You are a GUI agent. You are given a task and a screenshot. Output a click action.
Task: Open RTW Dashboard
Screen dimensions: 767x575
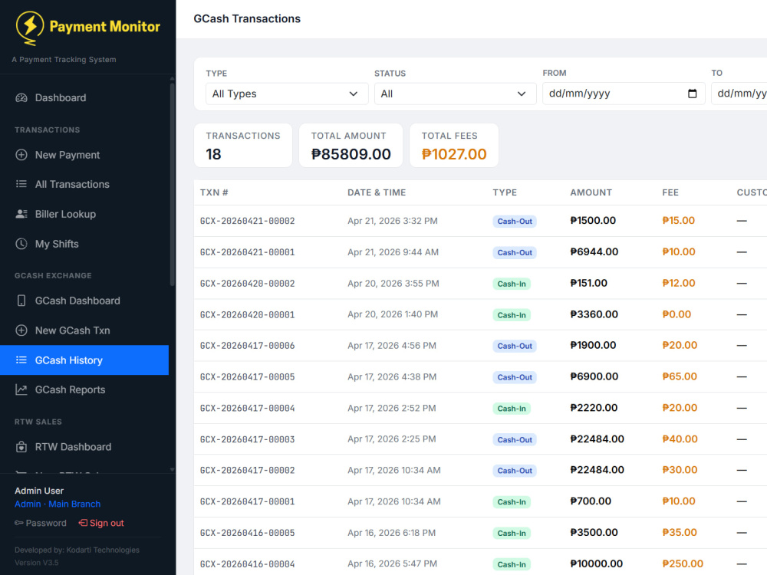(84, 447)
